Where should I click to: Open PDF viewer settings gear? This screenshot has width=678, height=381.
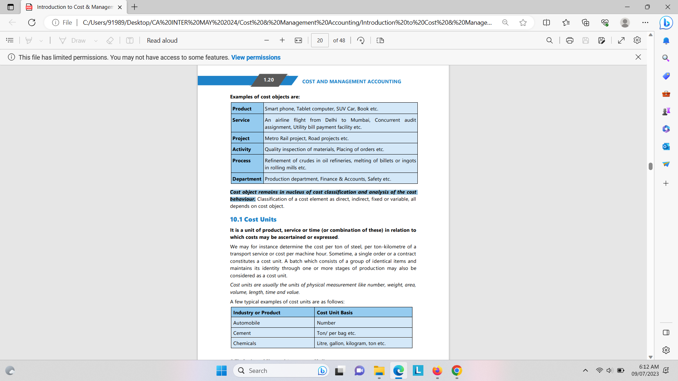pyautogui.click(x=637, y=40)
